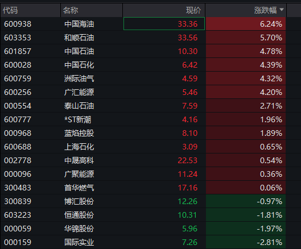This screenshot has width=301, height=249.
Task: Open the *ST新潮 row
Action: coord(77,119)
